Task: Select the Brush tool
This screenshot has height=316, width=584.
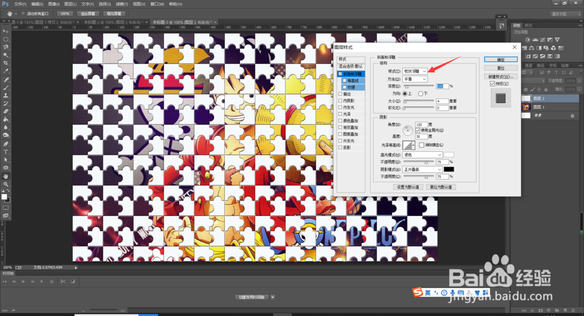Action: click(x=6, y=88)
